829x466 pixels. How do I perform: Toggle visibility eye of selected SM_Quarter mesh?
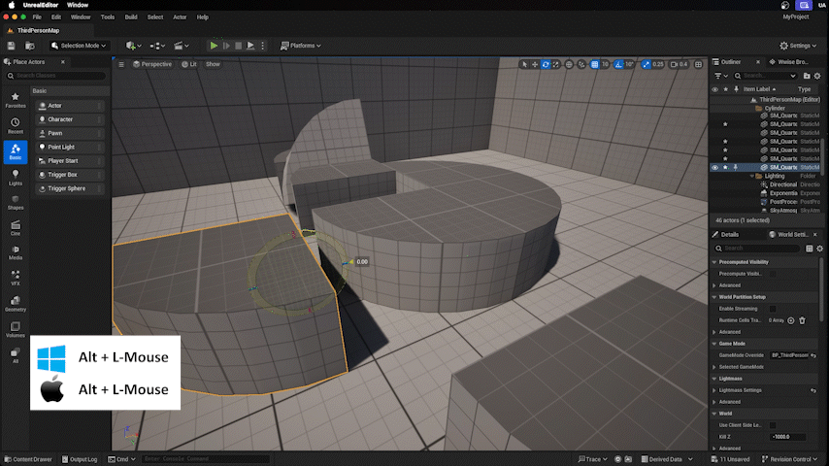point(715,168)
